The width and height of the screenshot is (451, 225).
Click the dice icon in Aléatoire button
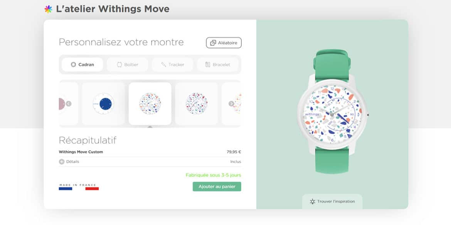pyautogui.click(x=213, y=43)
